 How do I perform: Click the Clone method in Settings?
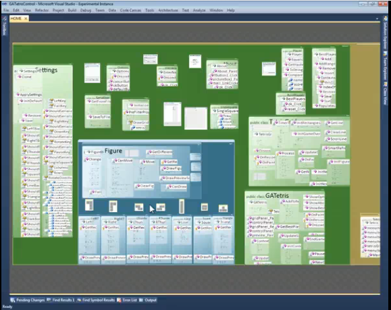coord(24,77)
